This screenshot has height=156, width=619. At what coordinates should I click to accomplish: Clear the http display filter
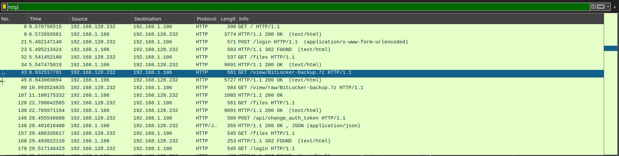click(593, 7)
